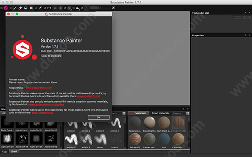Click the Search field in Materials shelf
The height and width of the screenshot is (157, 252).
(x=179, y=113)
